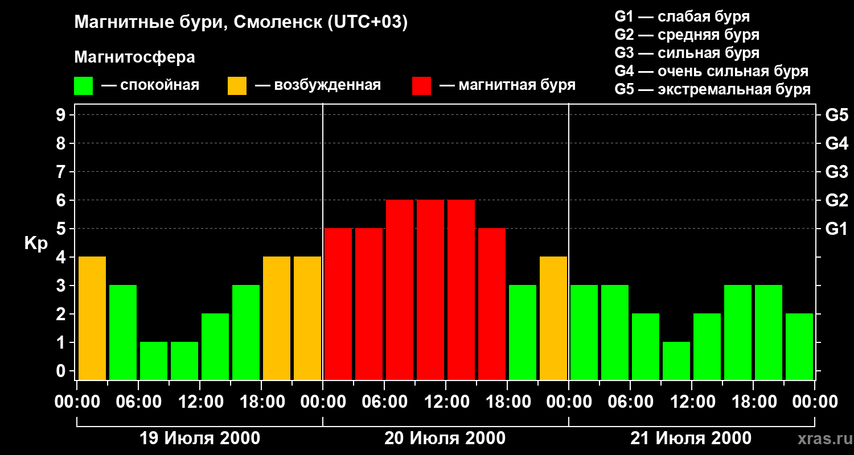The width and height of the screenshot is (854, 455).
Task: Click the orange 'возбужденная' legend swatch
Action: click(x=237, y=86)
